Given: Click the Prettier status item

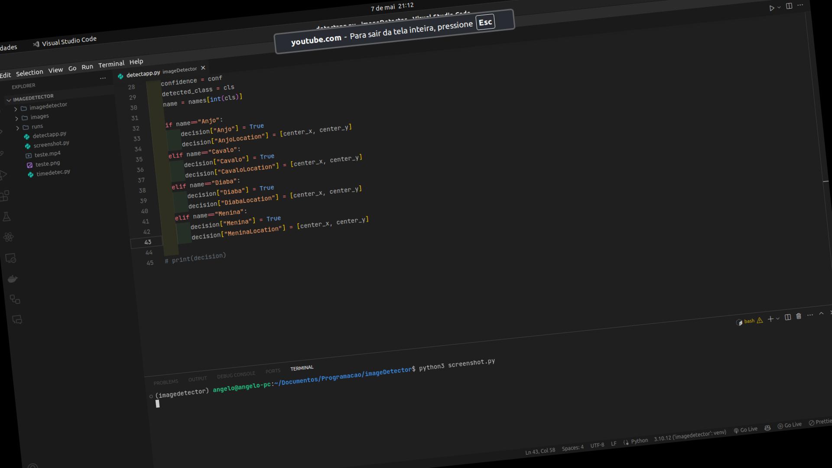Looking at the screenshot, I should coord(820,422).
